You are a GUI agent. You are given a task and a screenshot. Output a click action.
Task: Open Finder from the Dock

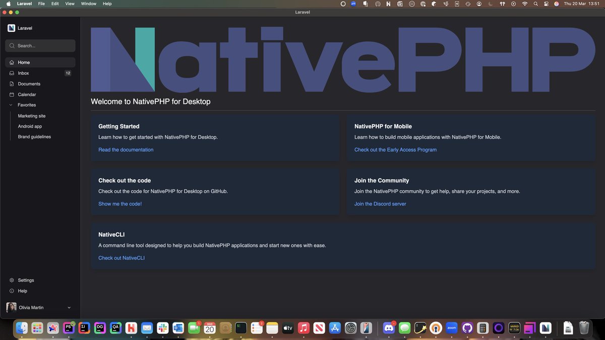click(x=21, y=328)
